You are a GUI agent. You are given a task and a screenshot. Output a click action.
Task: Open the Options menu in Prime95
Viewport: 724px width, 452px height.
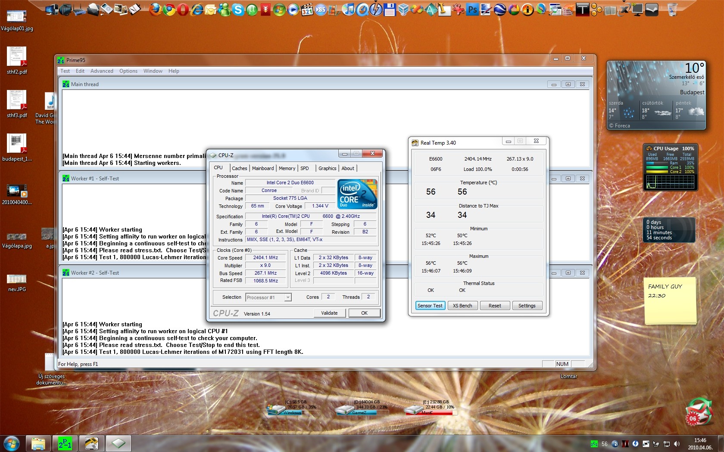[x=128, y=71]
